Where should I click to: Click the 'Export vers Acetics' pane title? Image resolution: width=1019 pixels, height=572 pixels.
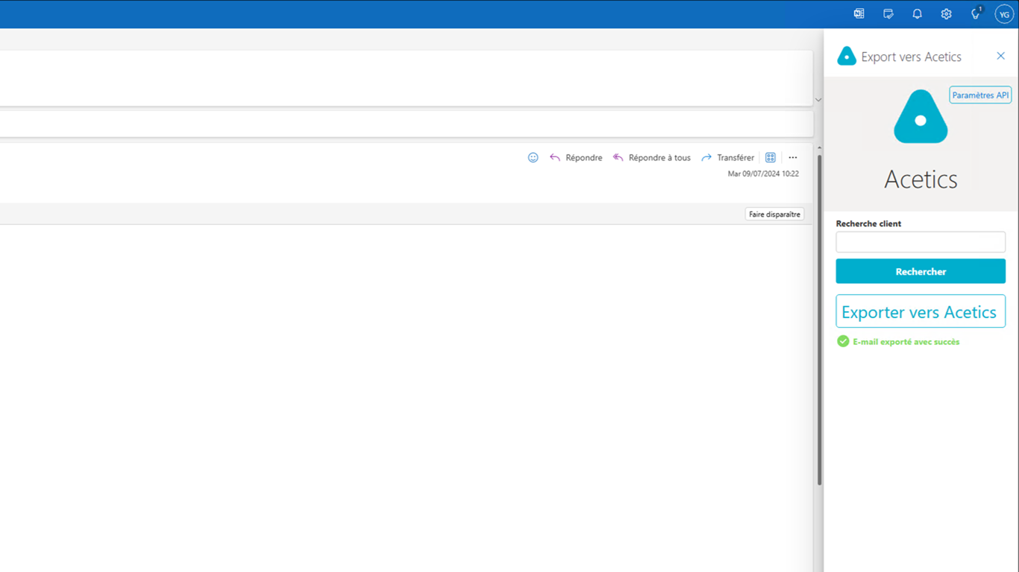coord(911,57)
